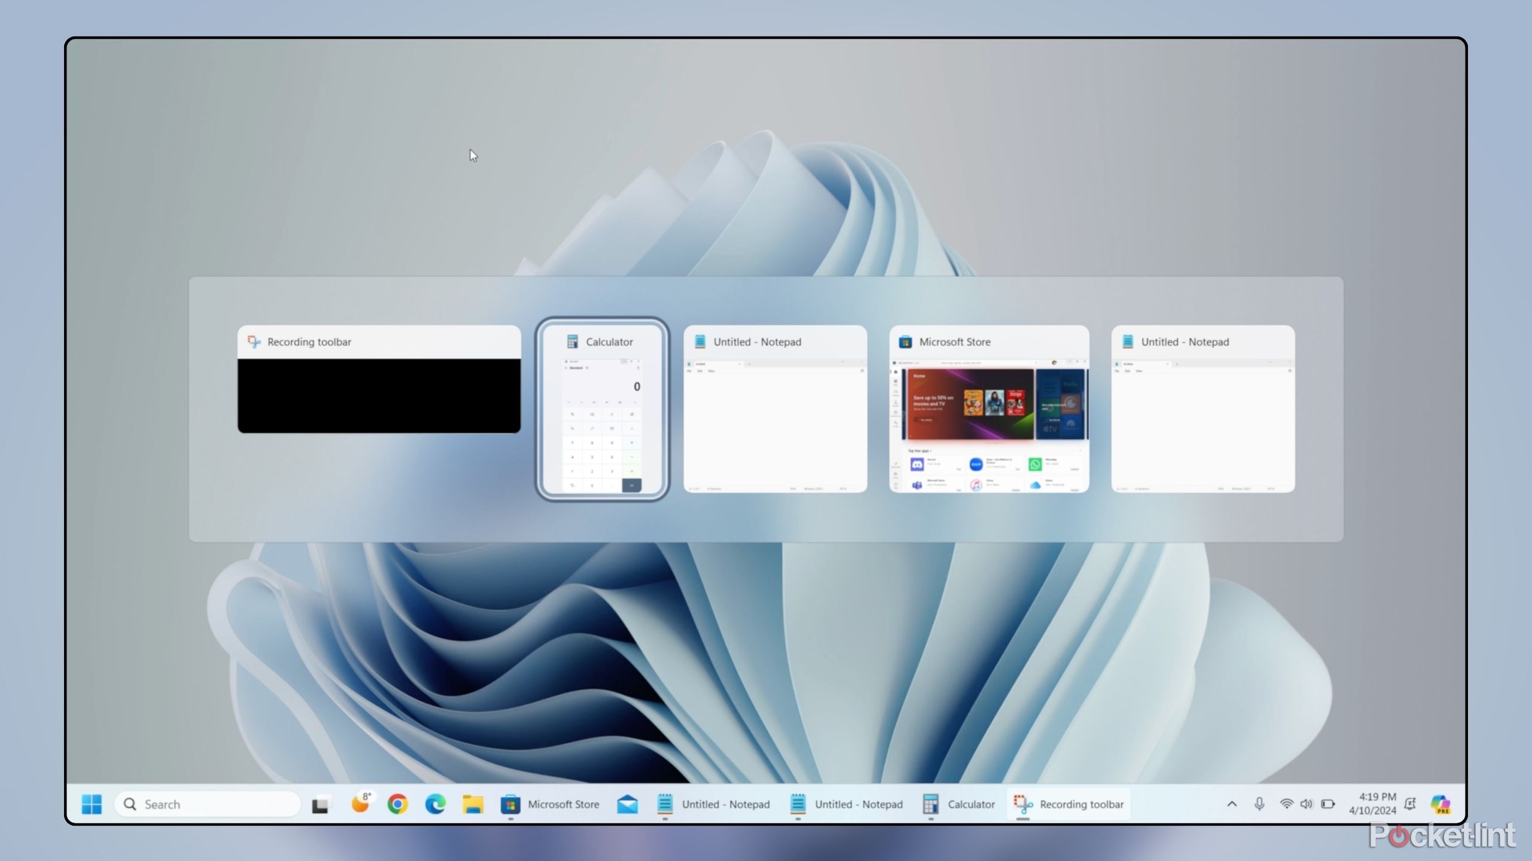Image resolution: width=1532 pixels, height=861 pixels.
Task: Expand system tray hidden icons
Action: [x=1233, y=804]
